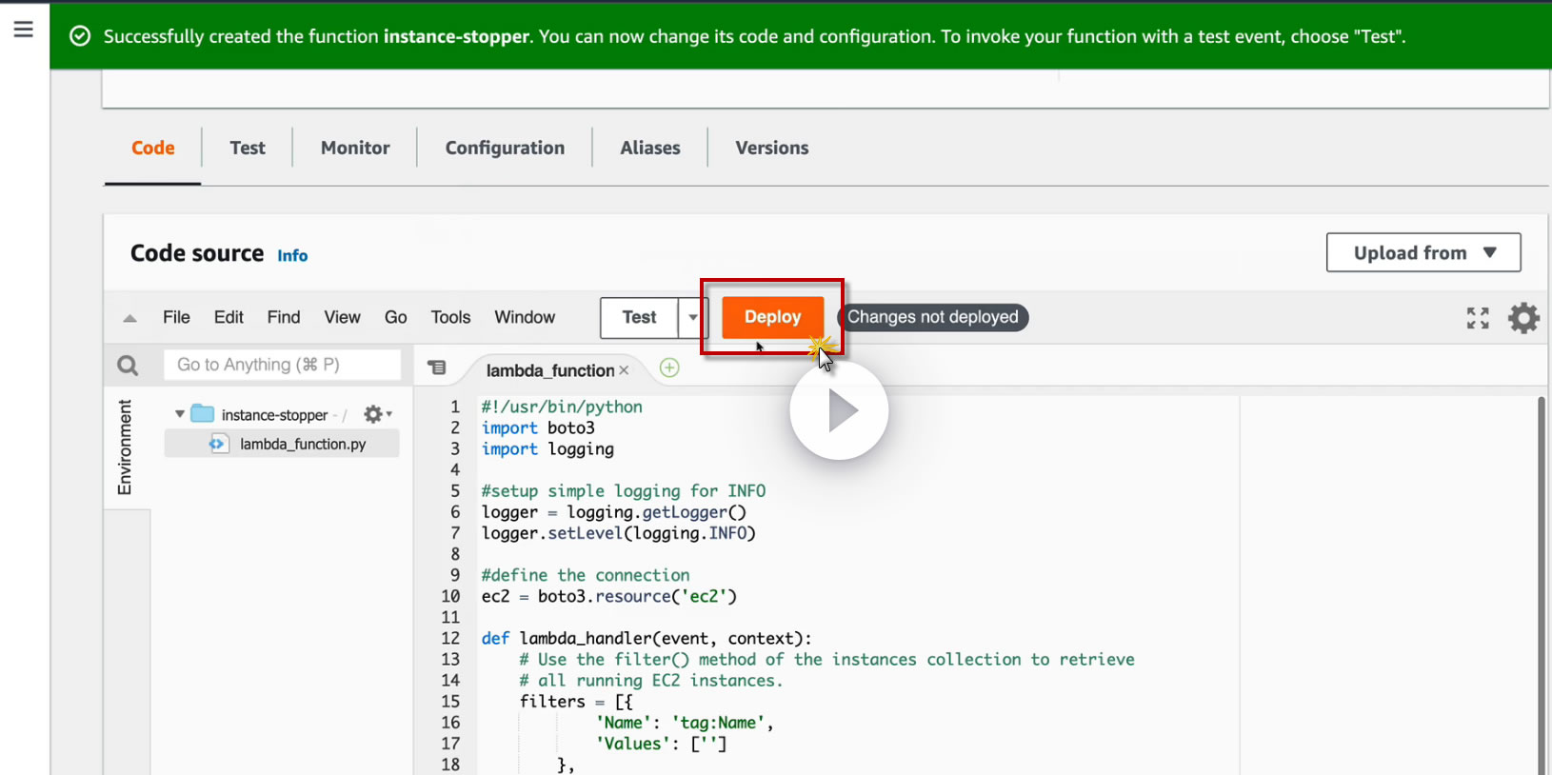
Task: Open the hamburger navigation menu
Action: tap(24, 30)
